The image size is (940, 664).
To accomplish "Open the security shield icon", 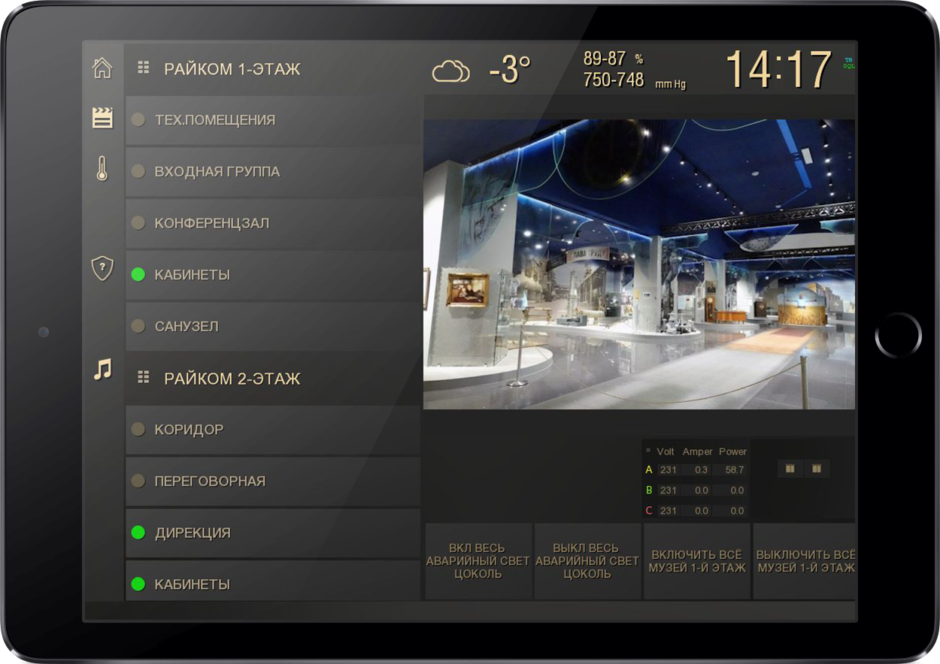I will [102, 268].
